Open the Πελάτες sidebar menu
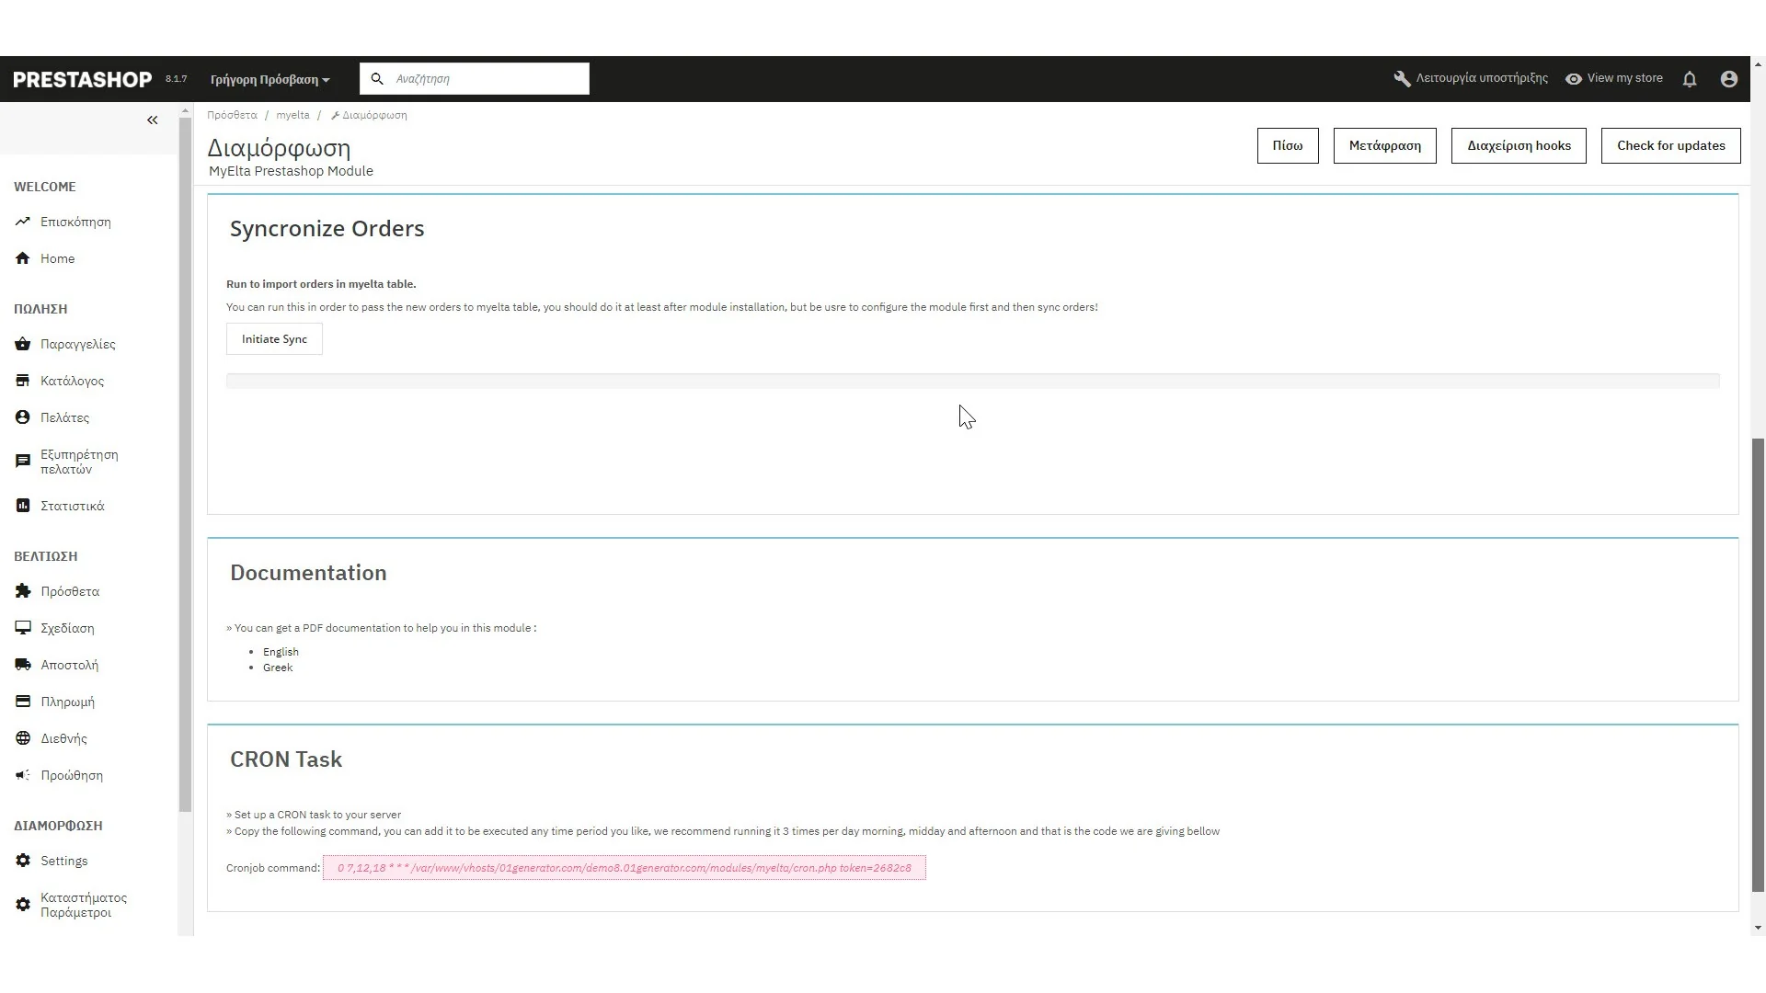Image resolution: width=1766 pixels, height=993 pixels. tap(64, 417)
